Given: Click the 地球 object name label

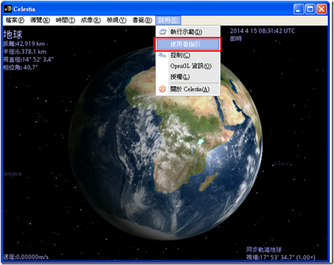Looking at the screenshot, I should [13, 34].
